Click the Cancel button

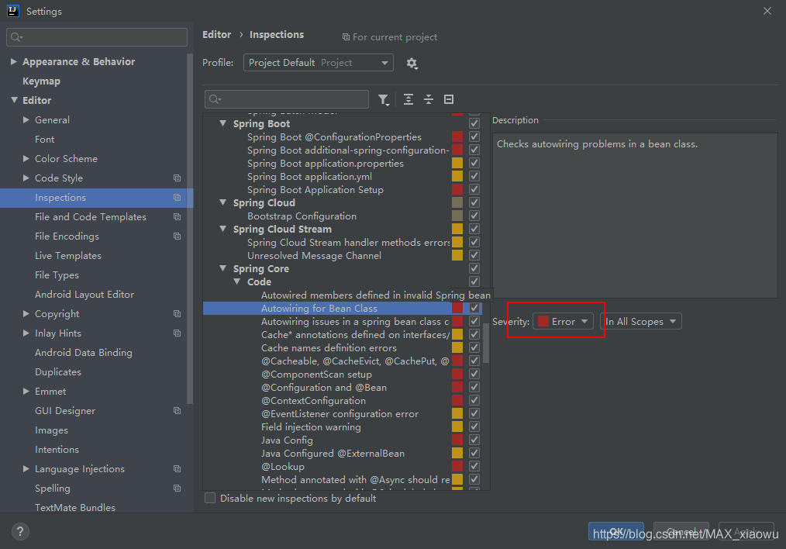[681, 531]
